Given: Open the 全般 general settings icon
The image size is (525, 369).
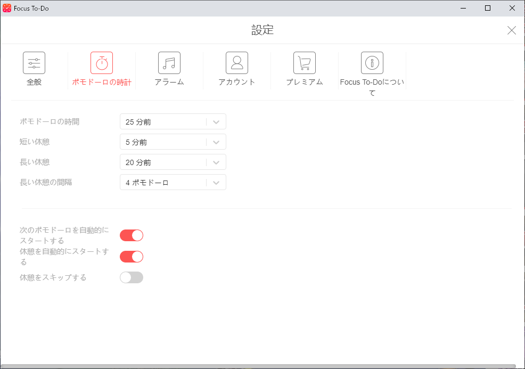Looking at the screenshot, I should point(34,63).
